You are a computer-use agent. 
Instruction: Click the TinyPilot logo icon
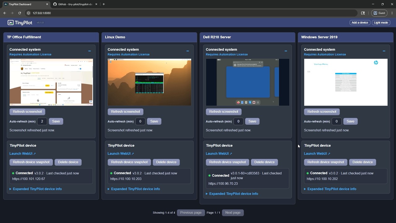(11, 23)
